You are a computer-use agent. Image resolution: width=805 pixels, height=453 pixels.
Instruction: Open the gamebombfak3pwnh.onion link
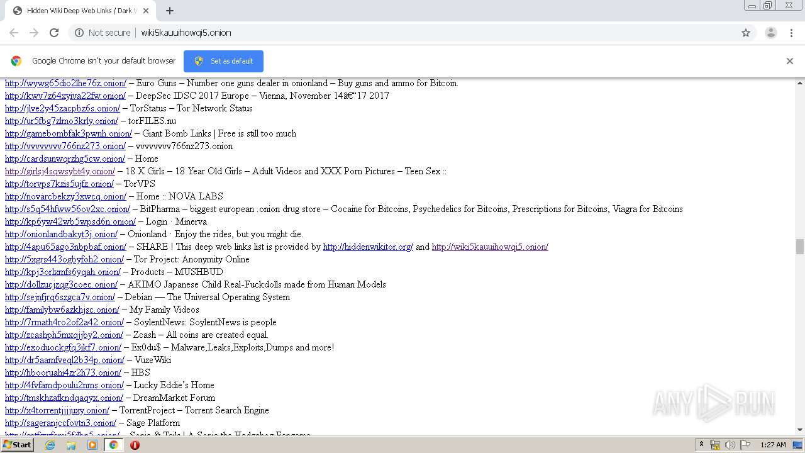[69, 133]
